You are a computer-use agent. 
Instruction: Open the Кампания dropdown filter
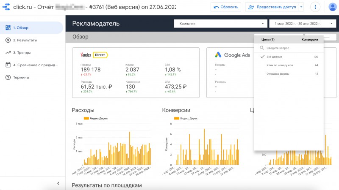(x=220, y=24)
